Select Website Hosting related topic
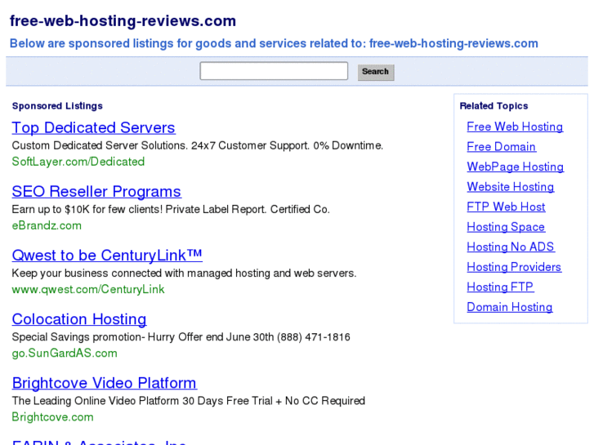Screen dimensions: 594x445 (511, 187)
